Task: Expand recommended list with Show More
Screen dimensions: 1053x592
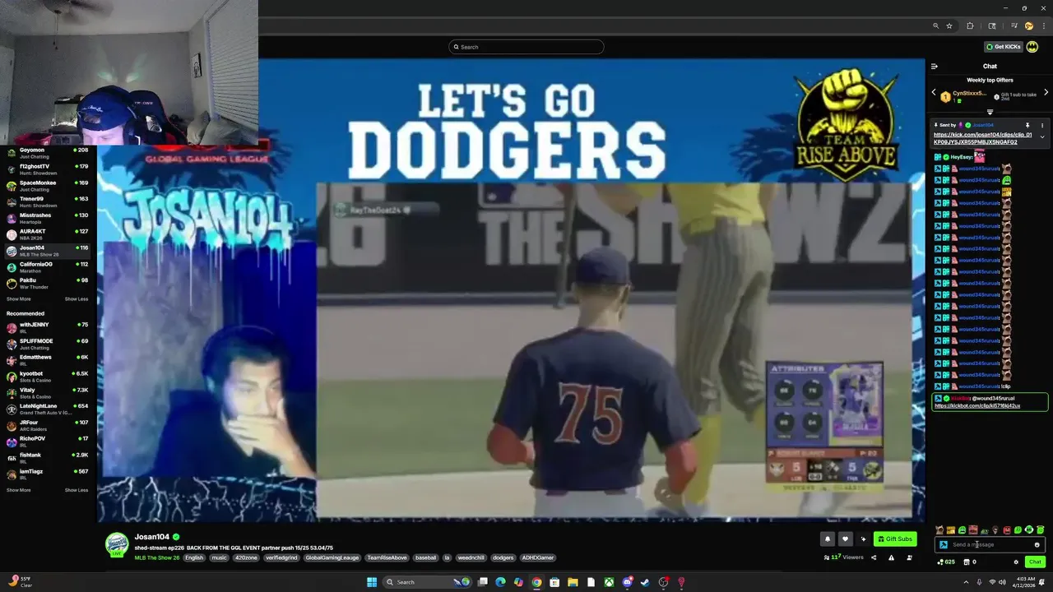Action: pos(18,490)
